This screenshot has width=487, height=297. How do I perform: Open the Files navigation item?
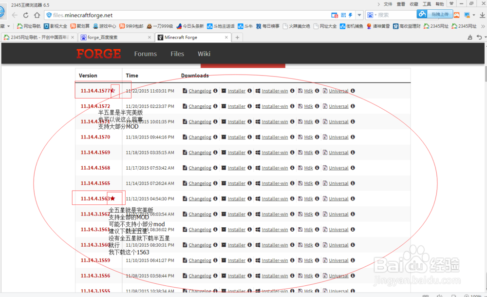click(x=177, y=54)
